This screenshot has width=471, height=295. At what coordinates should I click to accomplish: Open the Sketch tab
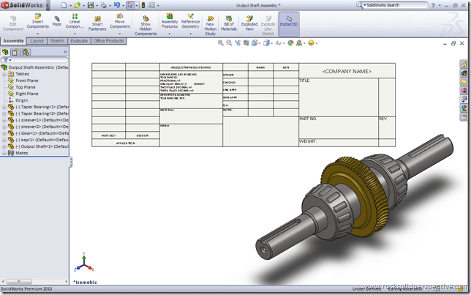57,41
